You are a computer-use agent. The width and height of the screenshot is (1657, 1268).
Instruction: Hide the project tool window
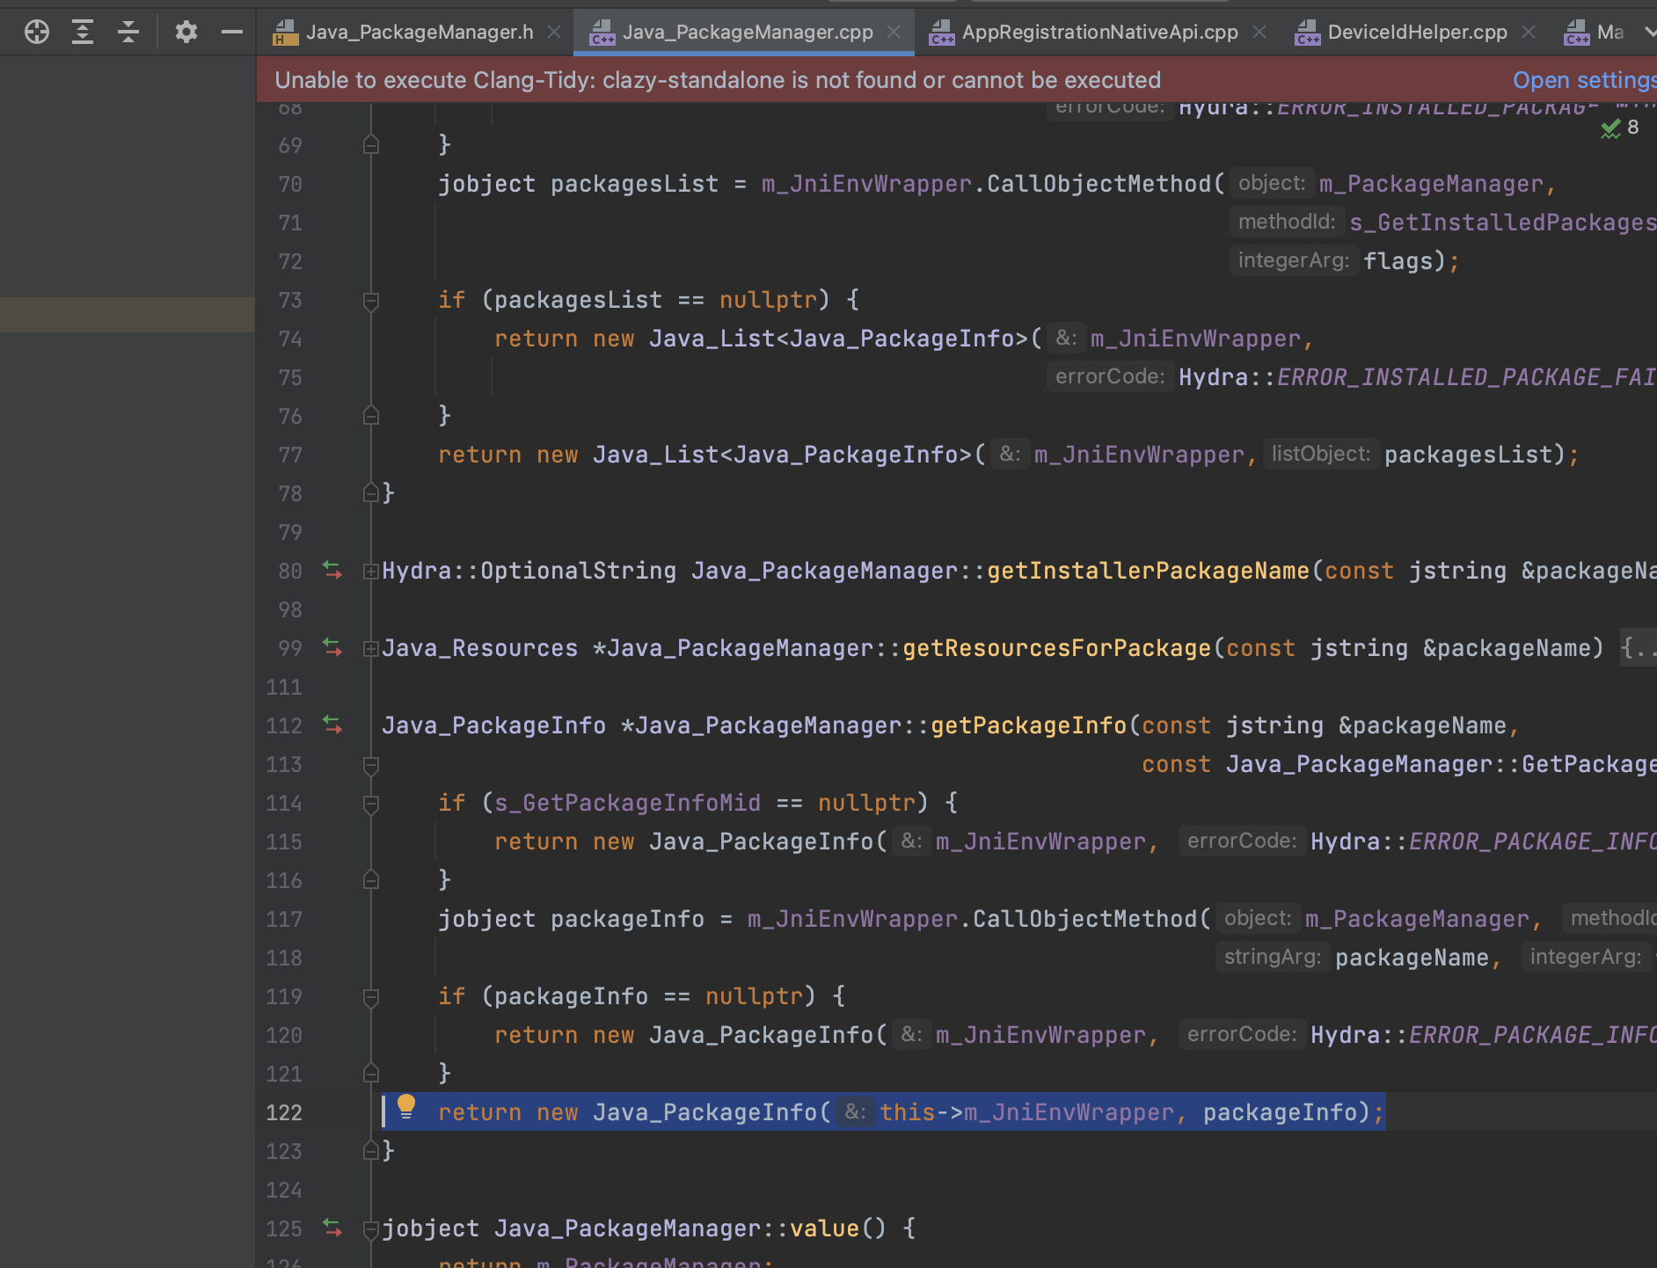[x=230, y=32]
